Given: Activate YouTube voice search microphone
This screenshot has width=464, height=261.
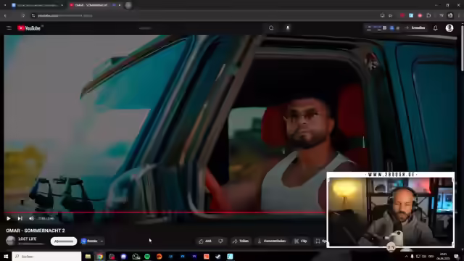Looking at the screenshot, I should coord(288,28).
